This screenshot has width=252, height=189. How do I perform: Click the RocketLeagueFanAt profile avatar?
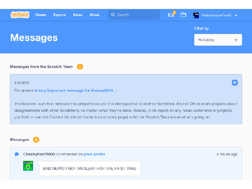(196, 15)
